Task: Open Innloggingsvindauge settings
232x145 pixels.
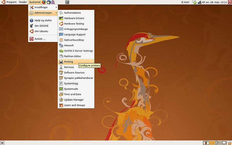Action: coord(76,29)
